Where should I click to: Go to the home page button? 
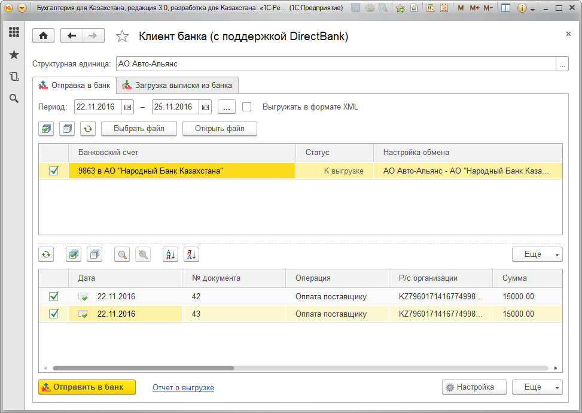point(43,36)
